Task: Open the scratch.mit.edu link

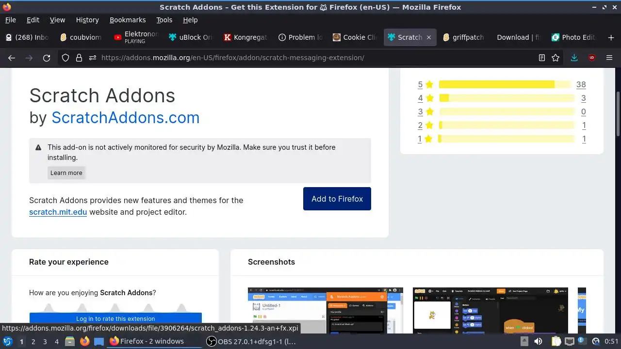Action: [x=58, y=212]
